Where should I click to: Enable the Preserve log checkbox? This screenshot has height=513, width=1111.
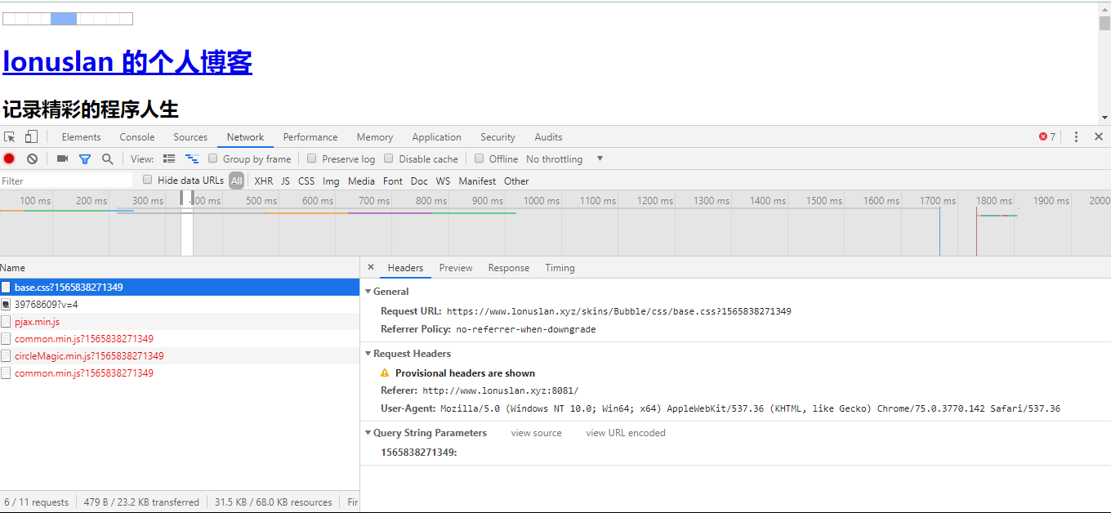tap(312, 159)
